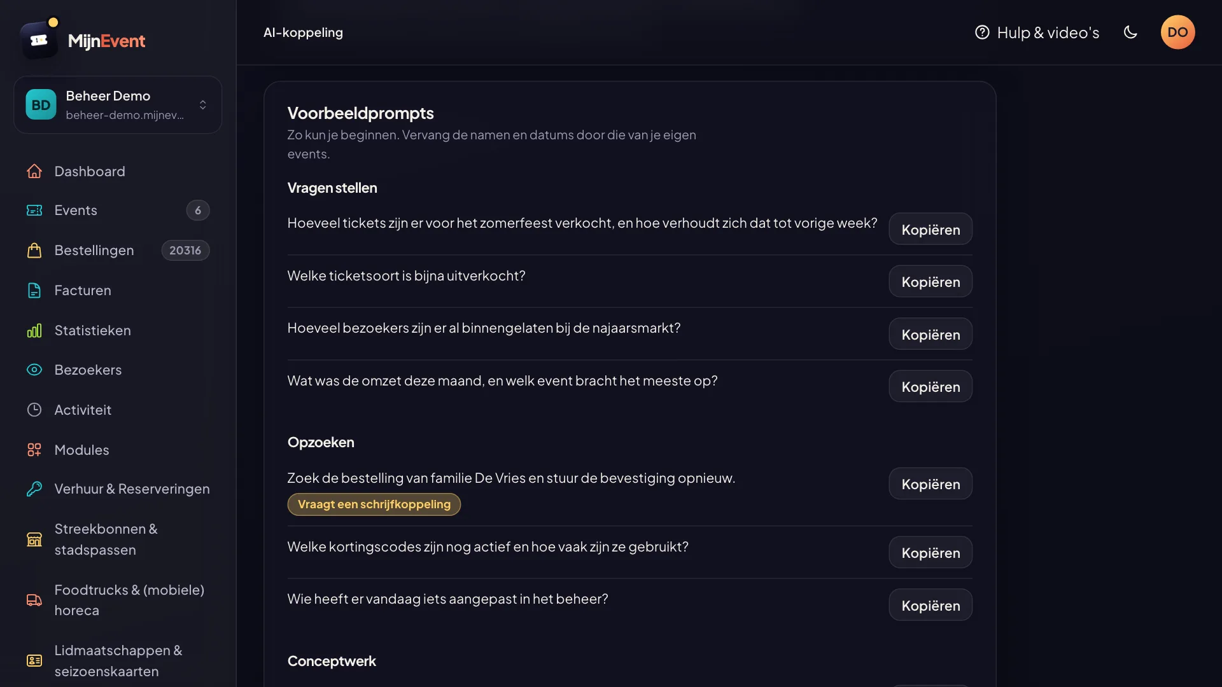Image resolution: width=1222 pixels, height=687 pixels.
Task: Click the Statistieken bar chart icon
Action: coord(34,330)
